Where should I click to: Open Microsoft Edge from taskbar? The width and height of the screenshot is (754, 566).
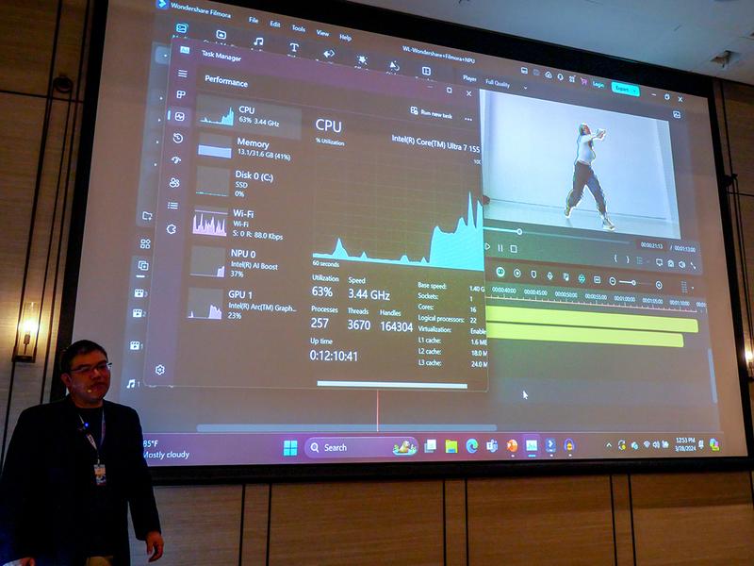click(472, 446)
